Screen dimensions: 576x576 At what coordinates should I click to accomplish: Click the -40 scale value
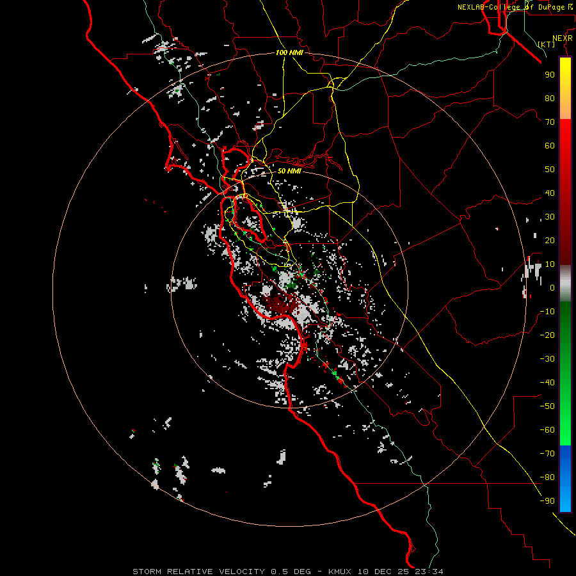[547, 383]
